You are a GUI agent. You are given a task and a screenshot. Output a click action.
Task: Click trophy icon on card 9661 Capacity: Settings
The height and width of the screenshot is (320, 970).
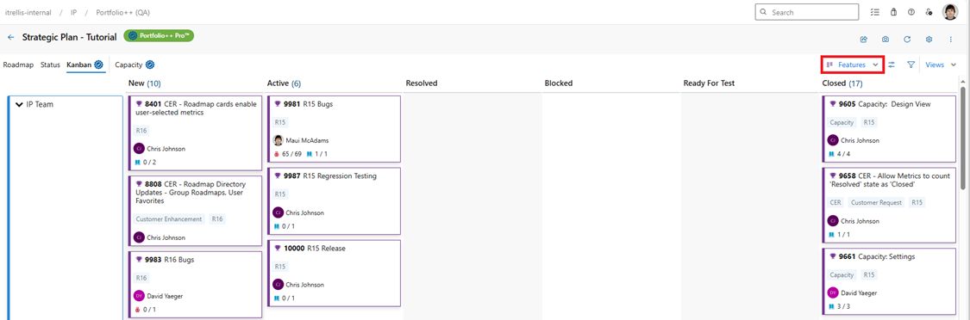[x=832, y=256]
